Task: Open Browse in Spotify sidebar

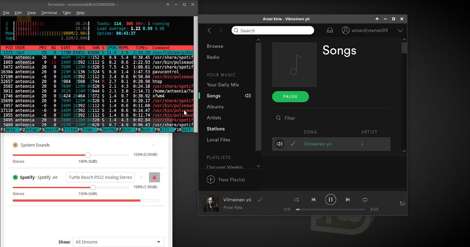Action: tap(215, 46)
